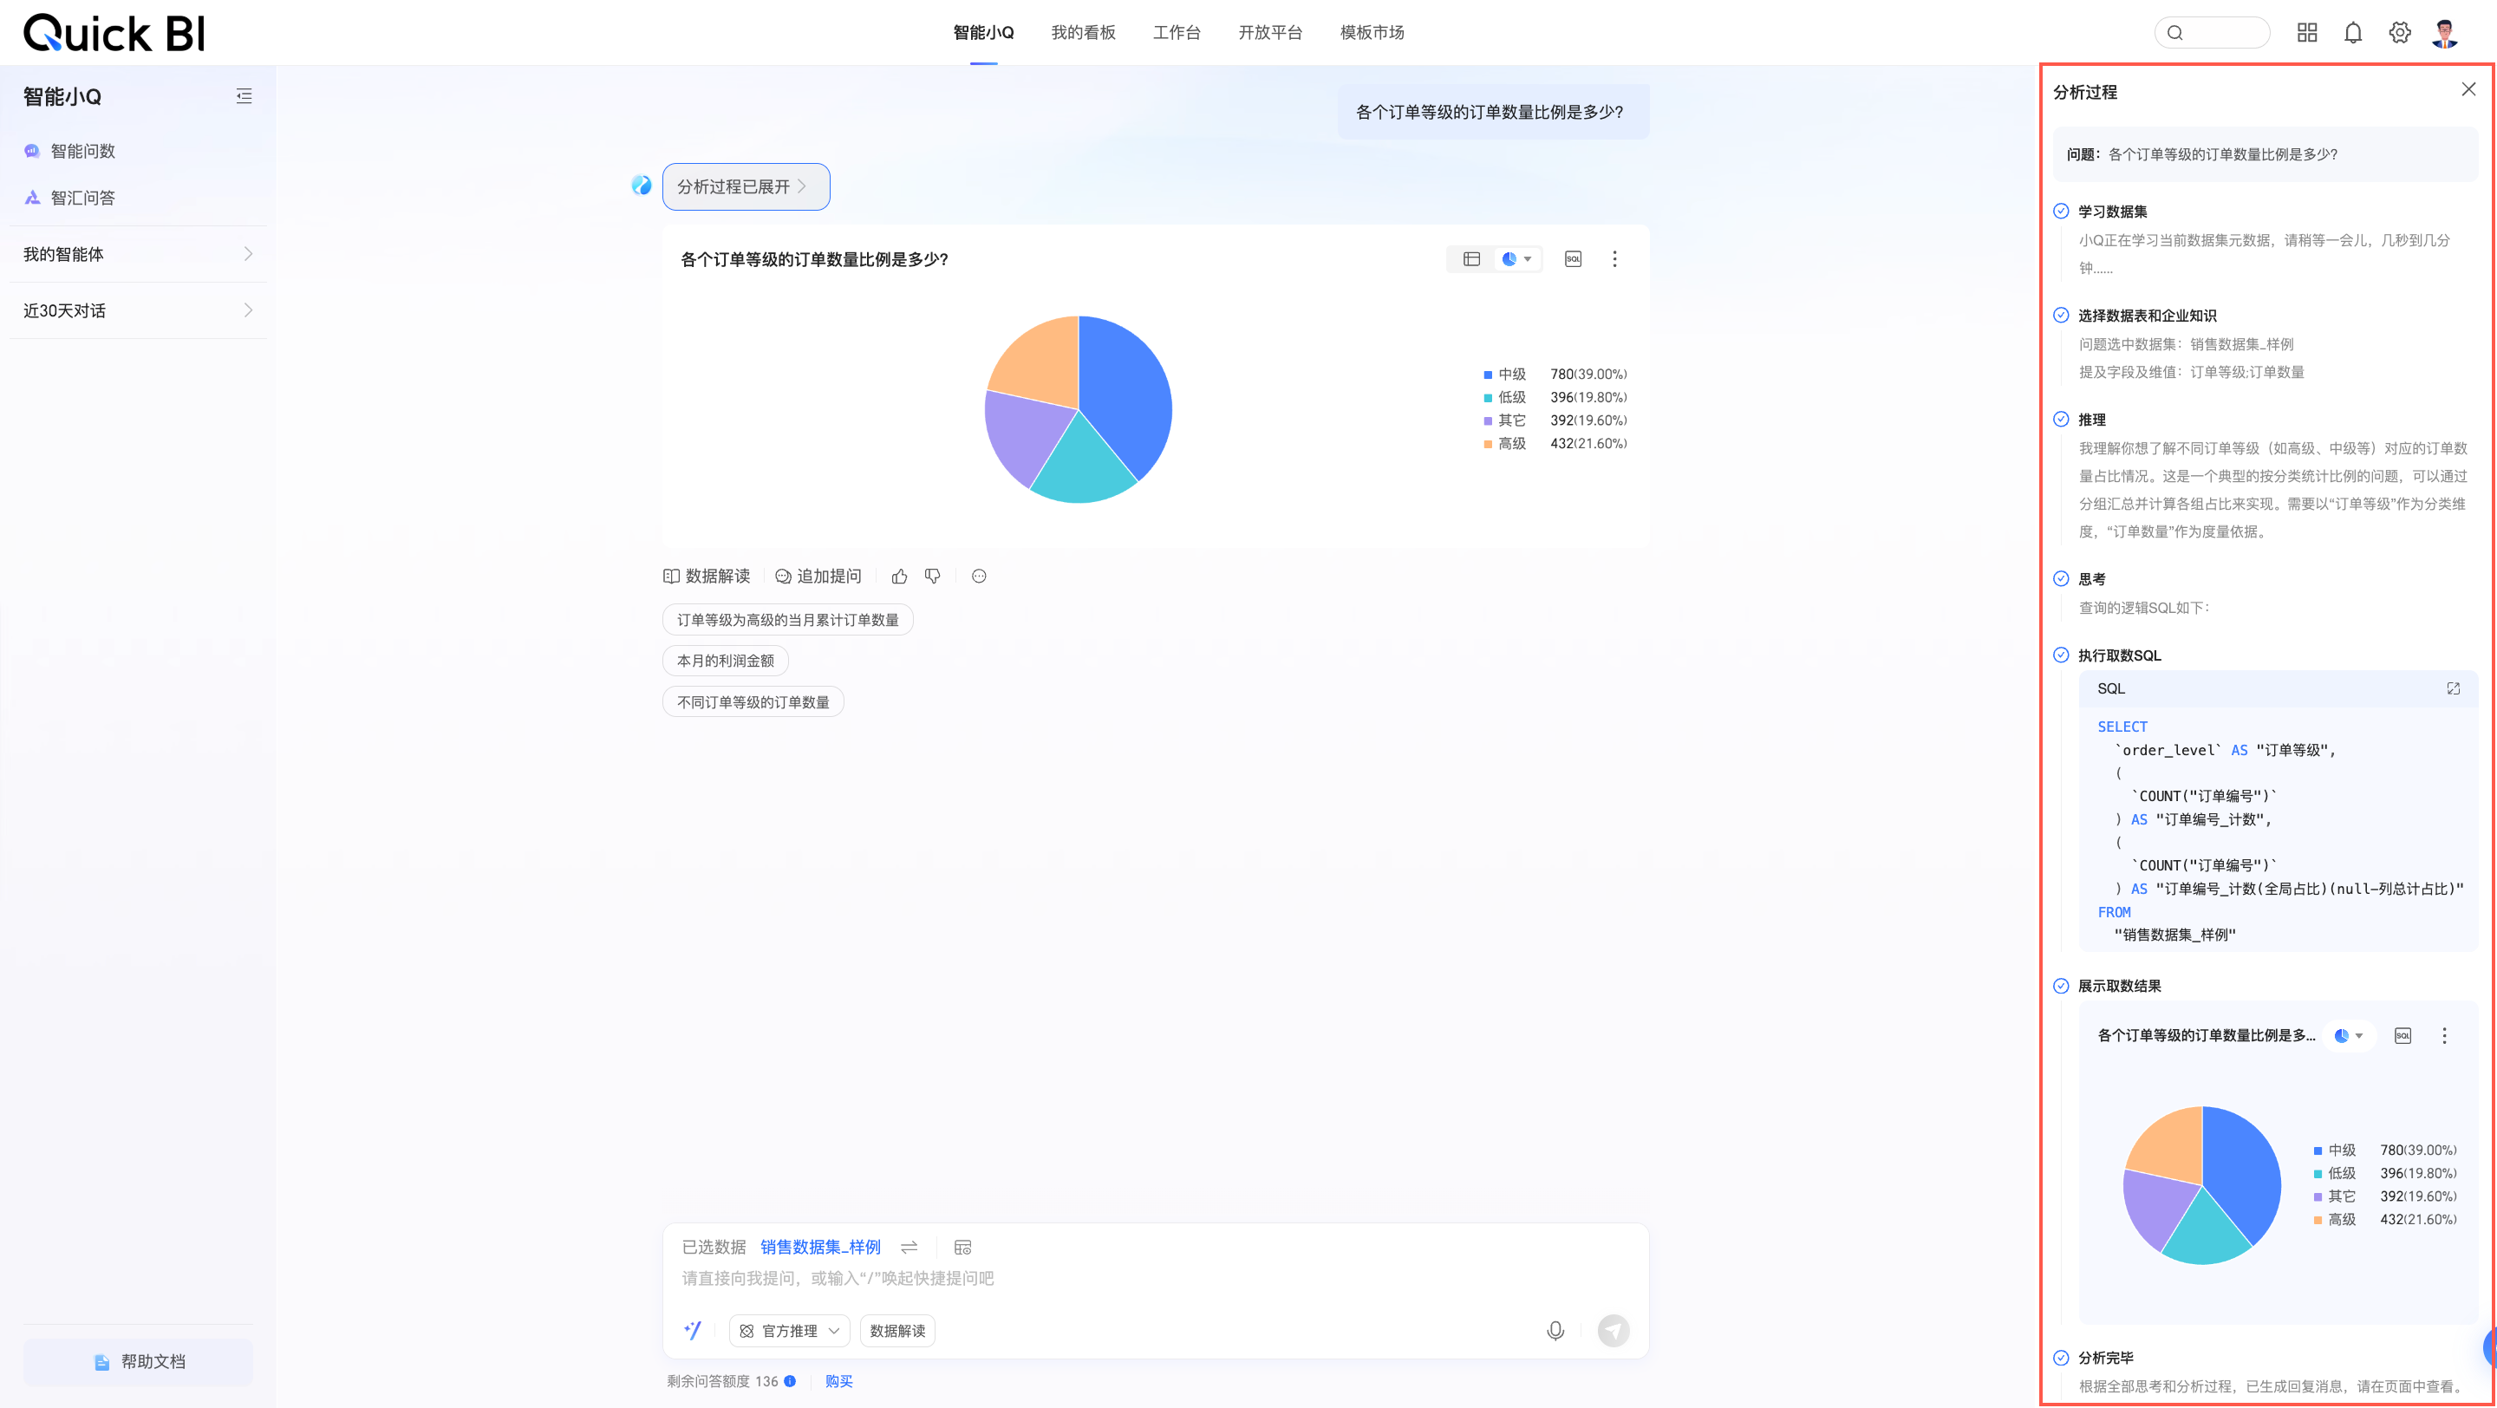The height and width of the screenshot is (1408, 2497).
Task: Collapse the 分析过程已展开 button
Action: (x=746, y=186)
